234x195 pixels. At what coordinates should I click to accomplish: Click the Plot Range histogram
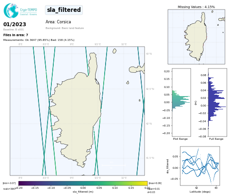(181, 102)
